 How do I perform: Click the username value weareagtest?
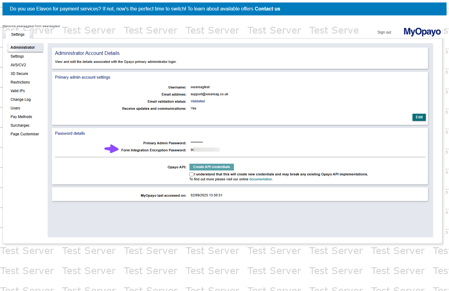pos(200,87)
